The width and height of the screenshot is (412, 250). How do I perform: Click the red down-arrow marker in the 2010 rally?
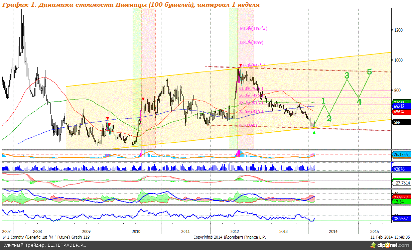pos(143,99)
